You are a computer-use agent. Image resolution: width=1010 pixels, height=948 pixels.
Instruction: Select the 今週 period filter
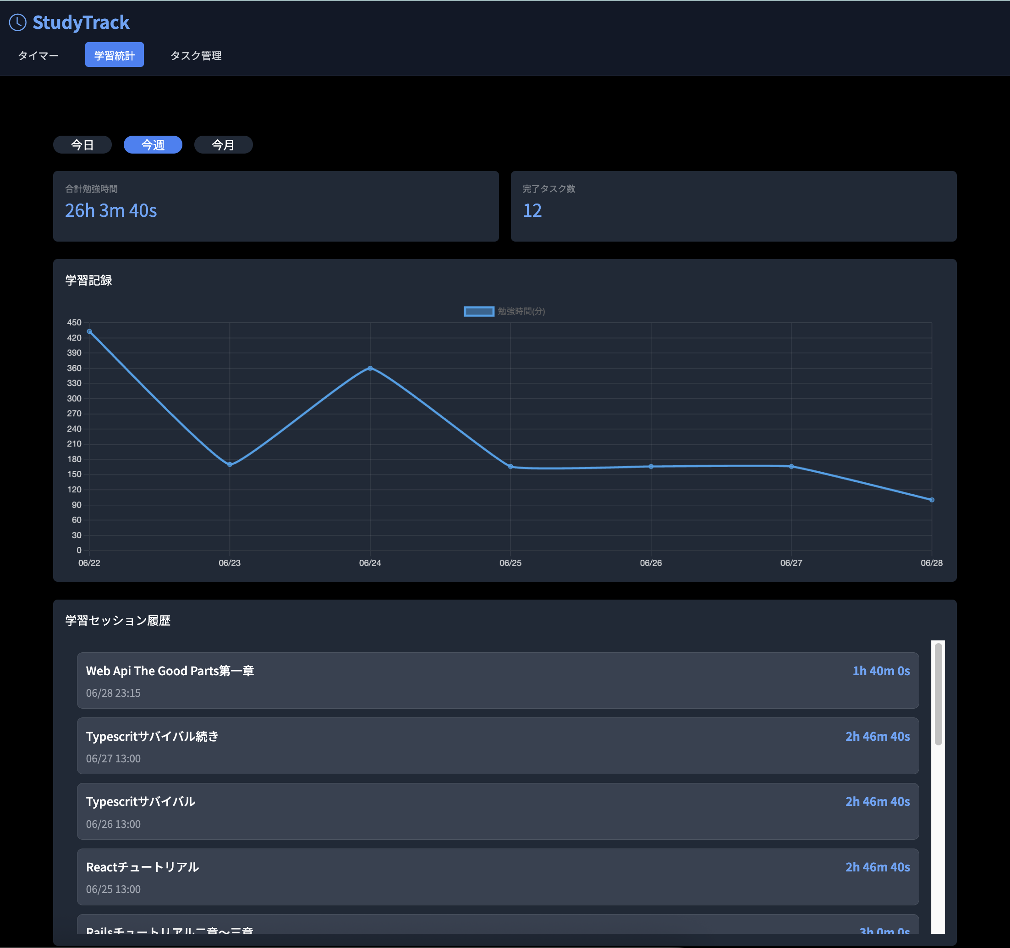[x=153, y=145]
